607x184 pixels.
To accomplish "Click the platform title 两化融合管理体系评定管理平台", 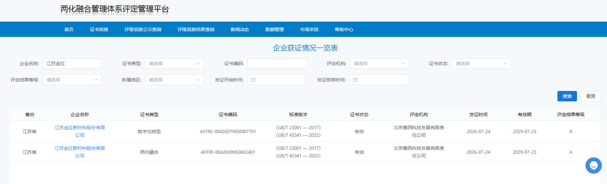I will (115, 9).
